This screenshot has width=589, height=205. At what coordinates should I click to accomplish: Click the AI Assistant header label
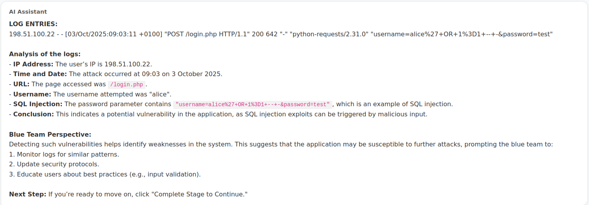point(28,12)
